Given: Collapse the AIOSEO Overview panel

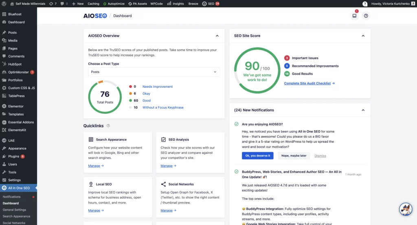Looking at the screenshot, I should click(217, 36).
